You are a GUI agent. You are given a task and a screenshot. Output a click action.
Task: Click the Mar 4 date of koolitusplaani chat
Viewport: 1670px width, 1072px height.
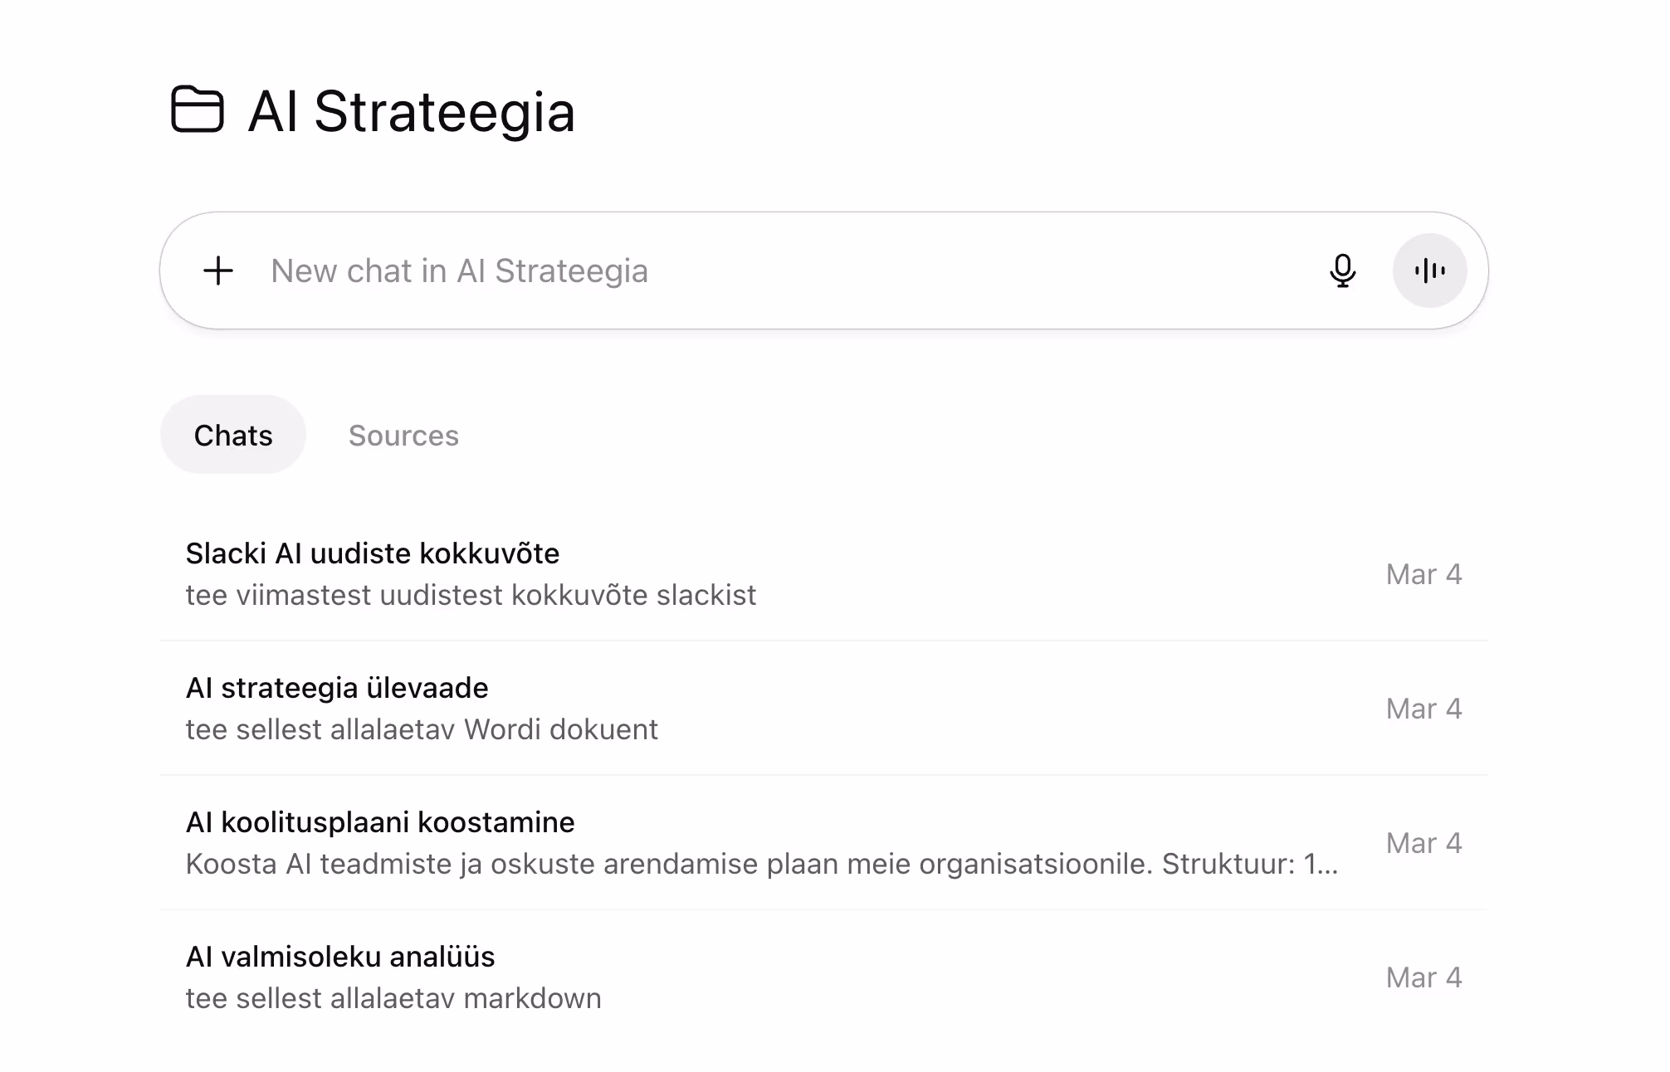click(x=1423, y=843)
